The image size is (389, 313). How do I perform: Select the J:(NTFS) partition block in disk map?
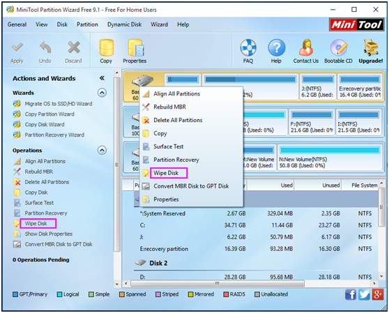coord(318,87)
